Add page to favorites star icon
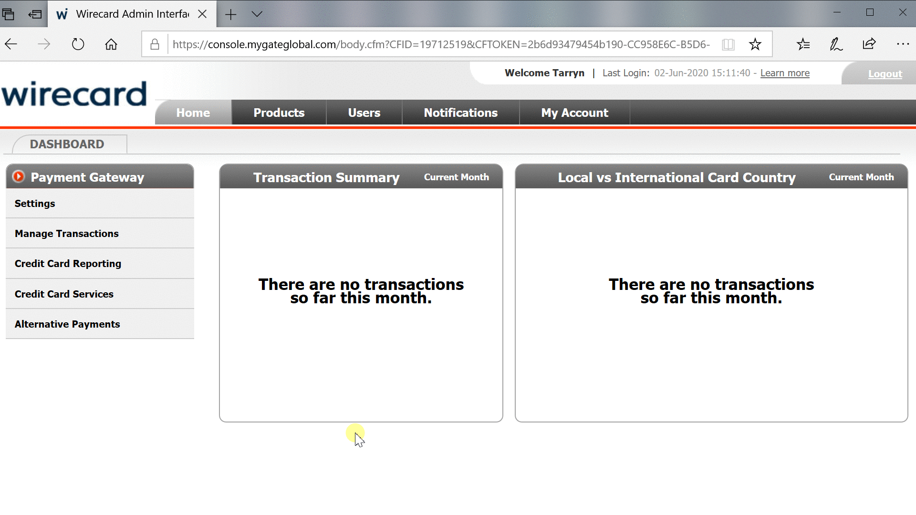The height and width of the screenshot is (515, 916). [755, 44]
